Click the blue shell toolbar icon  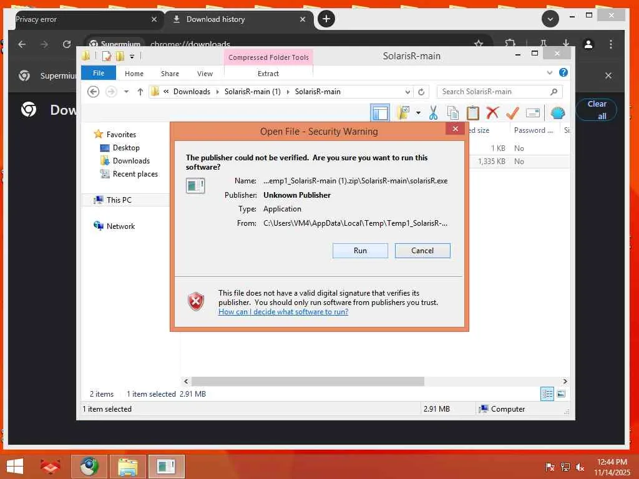pyautogui.click(x=557, y=113)
